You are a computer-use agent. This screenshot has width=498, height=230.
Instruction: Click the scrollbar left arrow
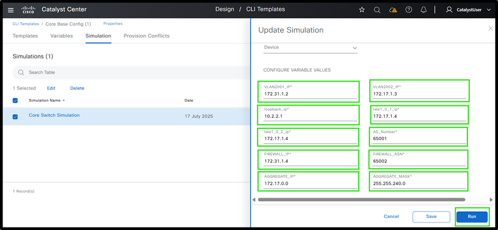pyautogui.click(x=254, y=200)
